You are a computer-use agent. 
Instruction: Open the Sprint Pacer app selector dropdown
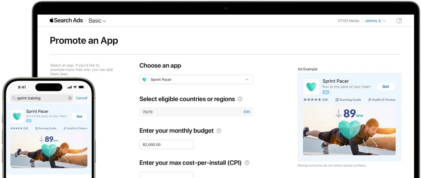[x=196, y=80]
